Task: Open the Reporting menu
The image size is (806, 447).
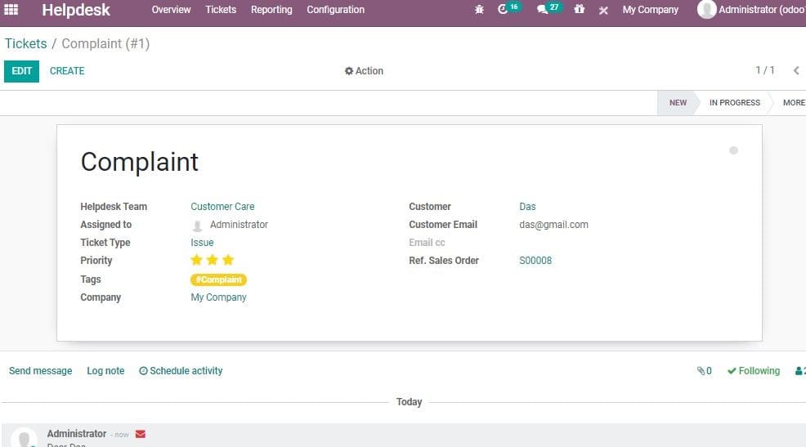Action: [271, 10]
